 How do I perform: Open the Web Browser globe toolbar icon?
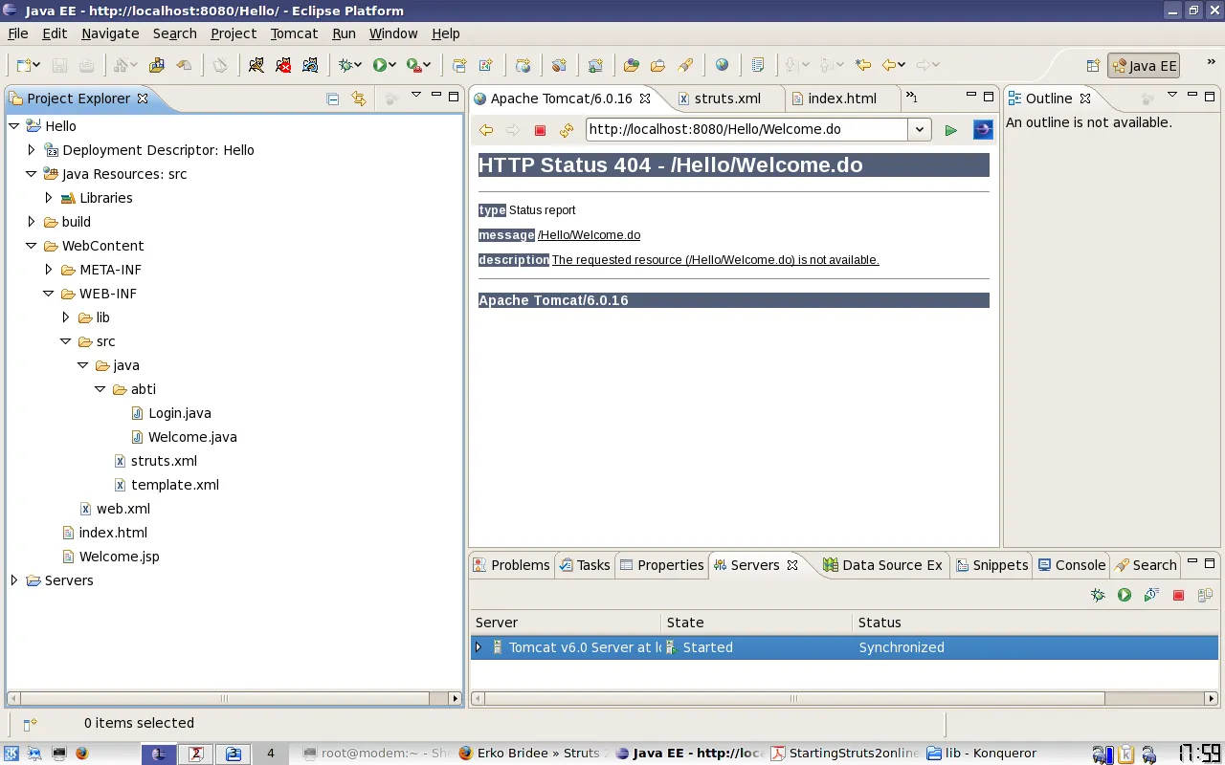click(x=722, y=65)
